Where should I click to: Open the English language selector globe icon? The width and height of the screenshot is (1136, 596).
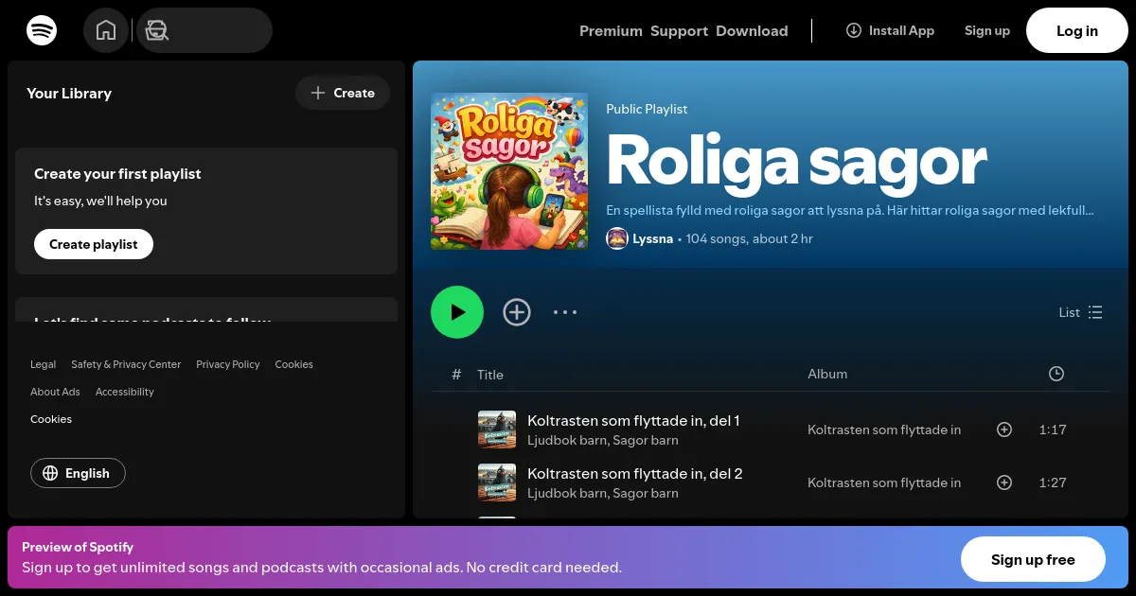tap(50, 473)
